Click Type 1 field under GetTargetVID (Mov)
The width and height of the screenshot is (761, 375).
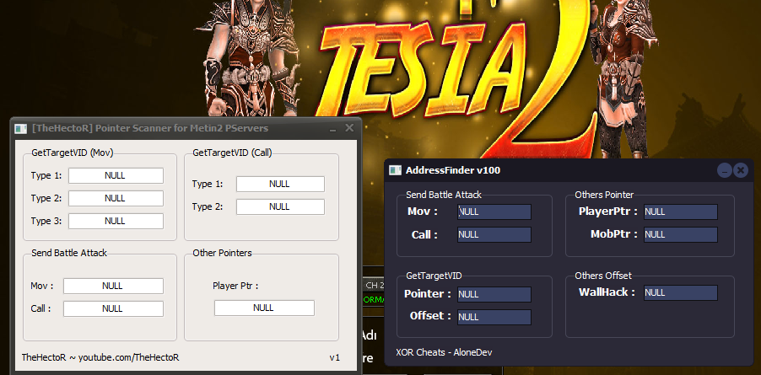(x=116, y=175)
